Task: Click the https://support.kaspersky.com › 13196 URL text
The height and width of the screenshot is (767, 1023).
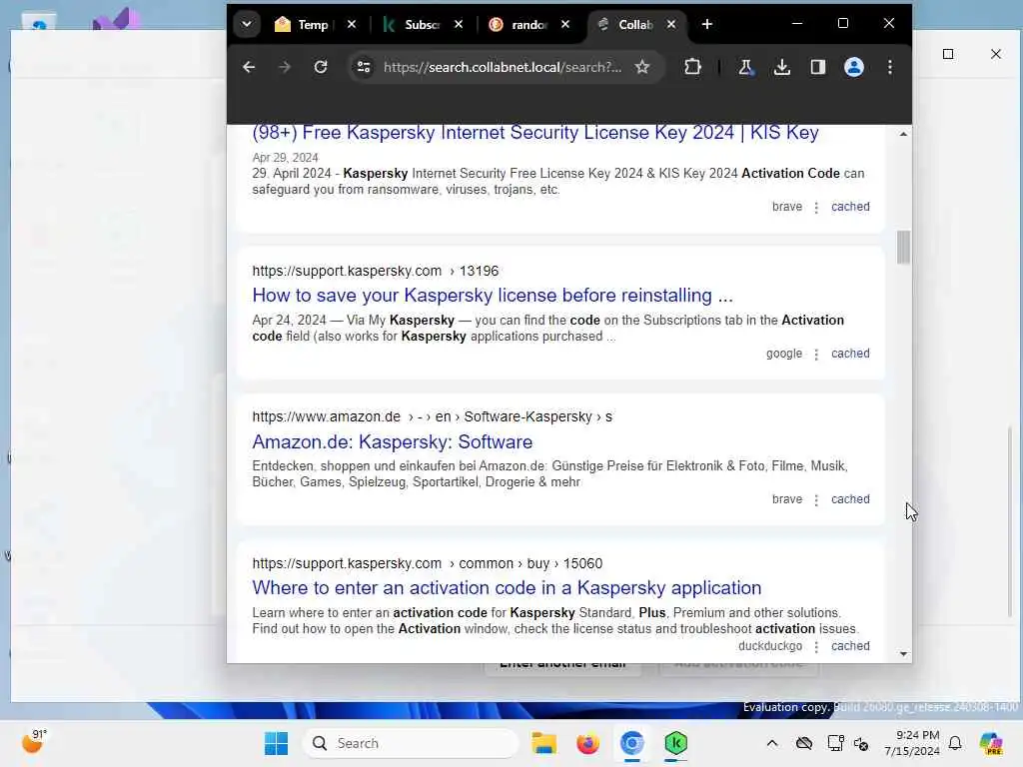Action: point(376,271)
